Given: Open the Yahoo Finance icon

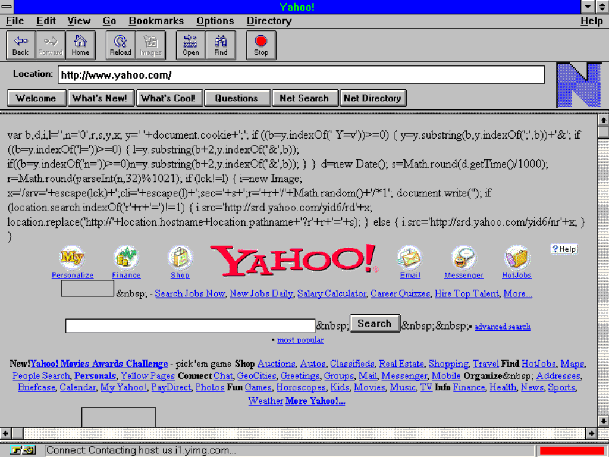Looking at the screenshot, I should [x=126, y=257].
